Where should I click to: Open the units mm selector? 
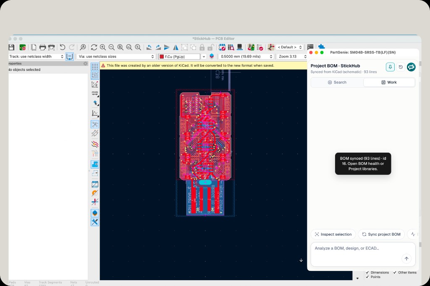point(95,94)
